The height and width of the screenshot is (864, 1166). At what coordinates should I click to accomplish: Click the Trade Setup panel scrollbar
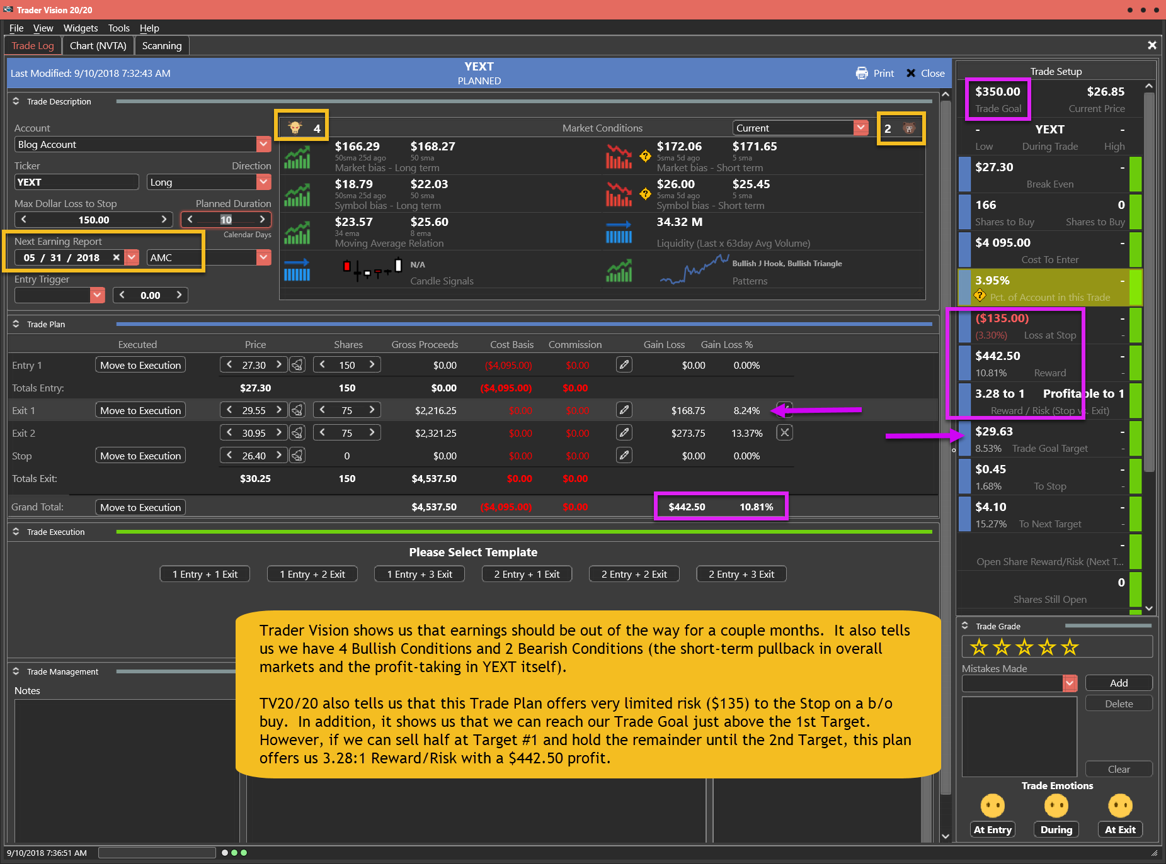[1149, 282]
